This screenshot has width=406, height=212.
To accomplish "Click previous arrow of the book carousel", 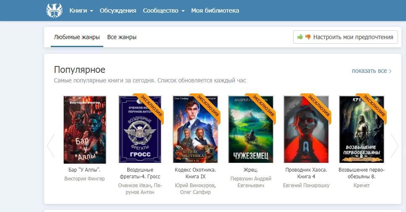I will pos(51,146).
